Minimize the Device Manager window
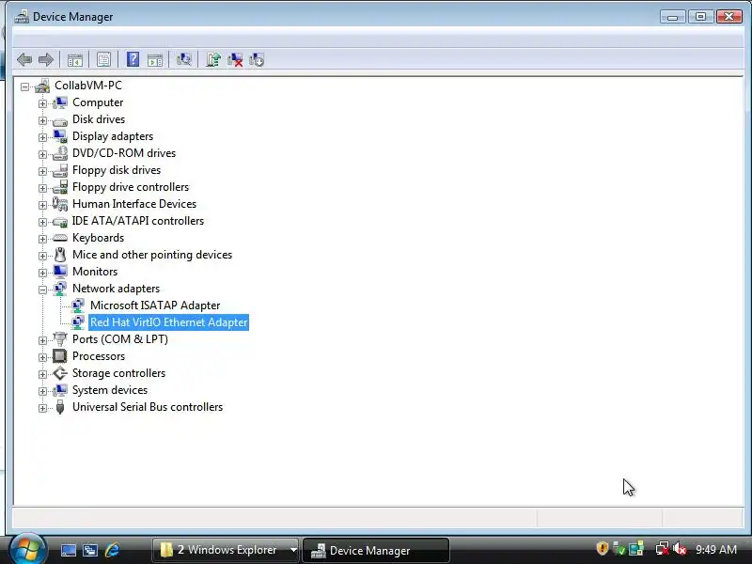 coord(672,17)
